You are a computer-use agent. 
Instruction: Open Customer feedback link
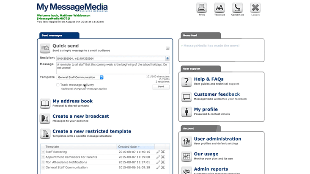pyautogui.click(x=217, y=94)
